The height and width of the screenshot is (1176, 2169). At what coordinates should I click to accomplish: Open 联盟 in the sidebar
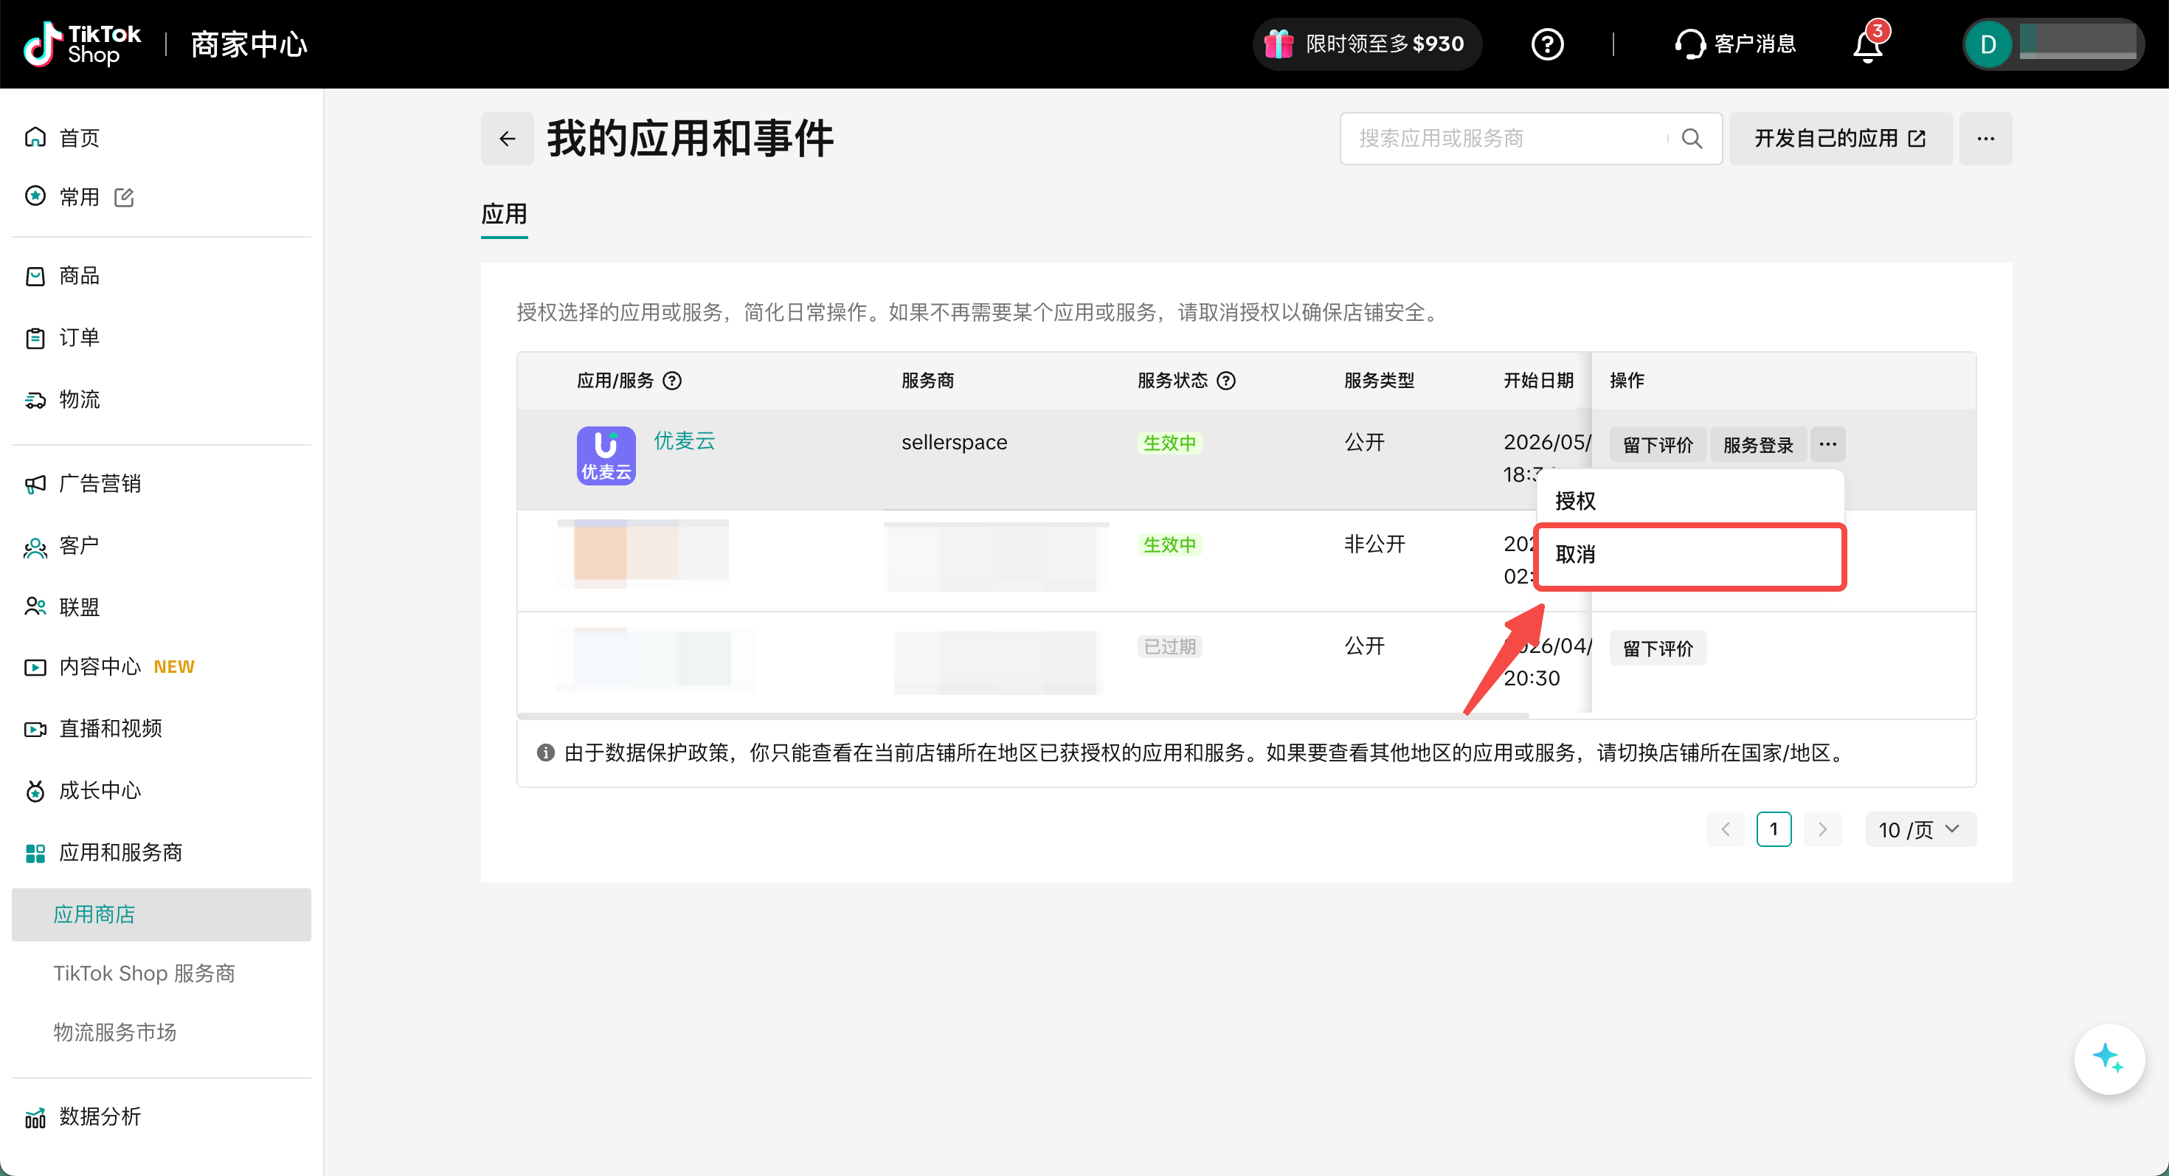[162, 607]
